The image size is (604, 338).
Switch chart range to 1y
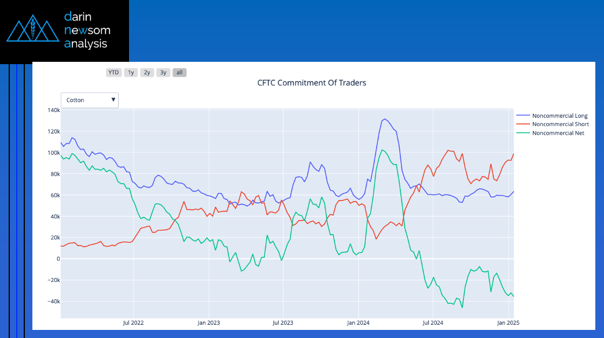pyautogui.click(x=131, y=72)
